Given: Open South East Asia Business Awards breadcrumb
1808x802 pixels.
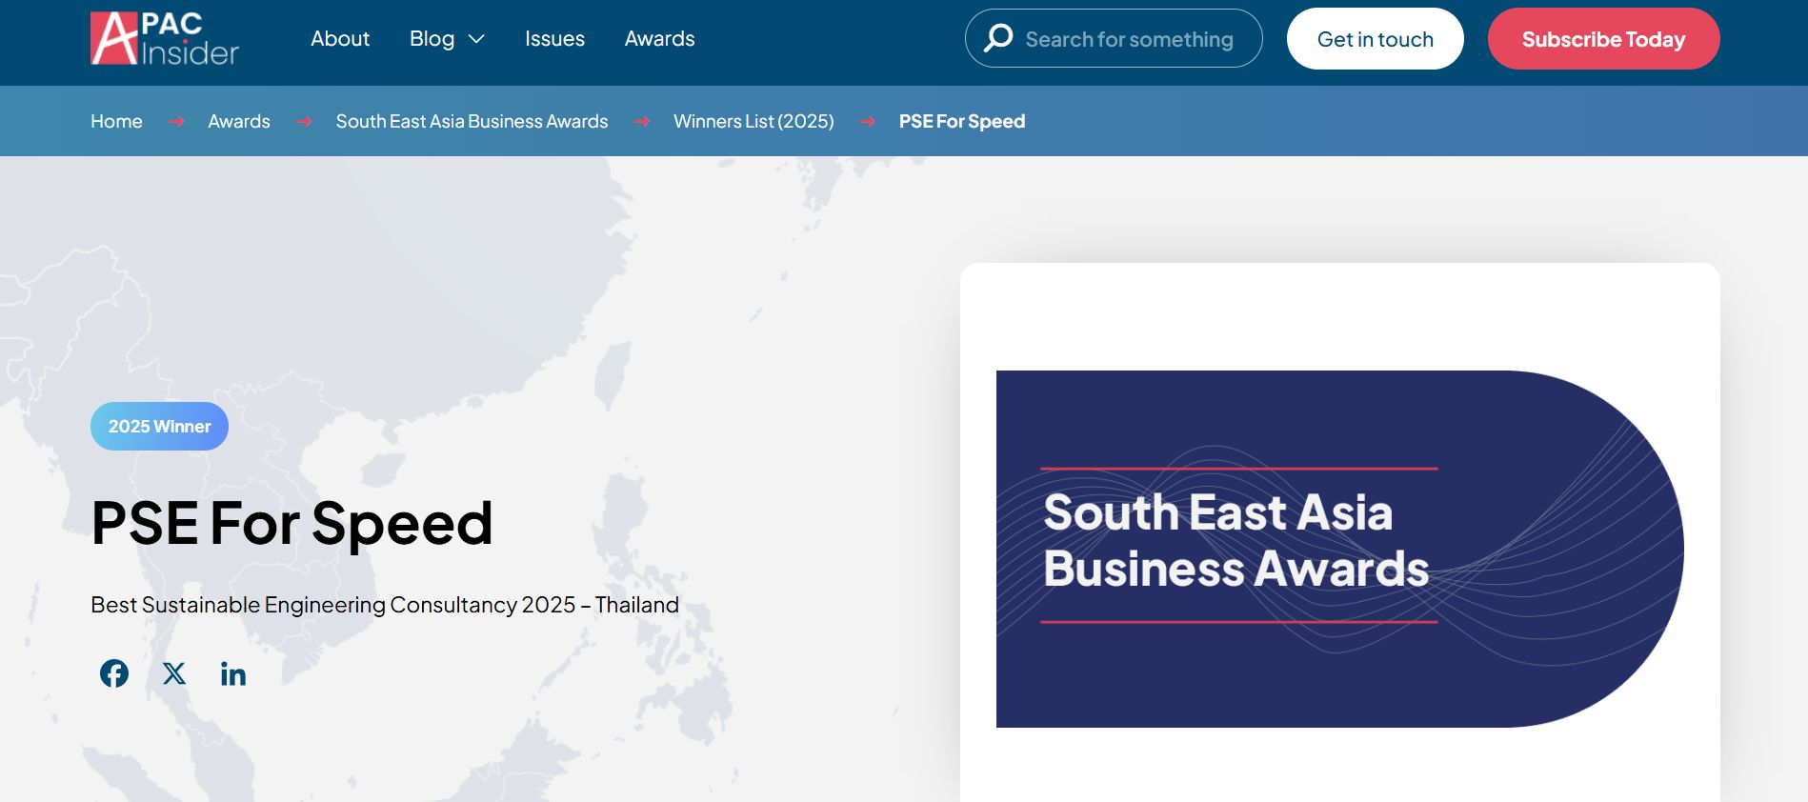Looking at the screenshot, I should [x=472, y=121].
